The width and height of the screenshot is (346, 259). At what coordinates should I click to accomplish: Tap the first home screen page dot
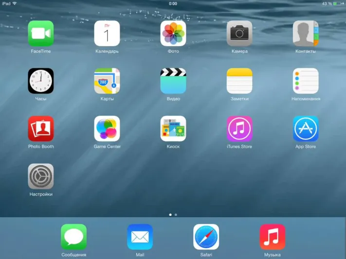click(x=170, y=214)
